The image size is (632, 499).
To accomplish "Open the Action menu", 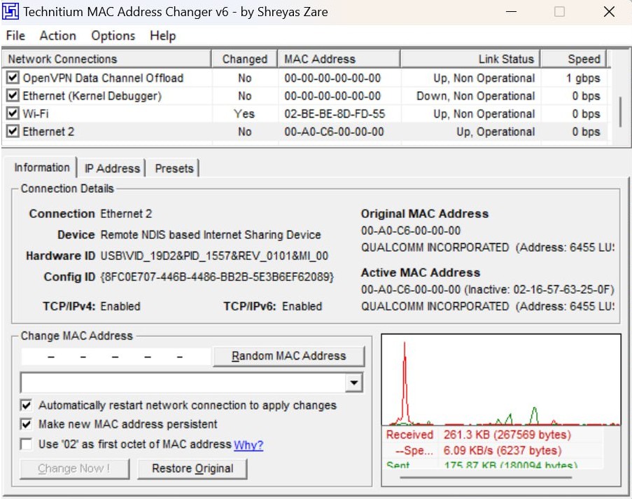I will click(x=57, y=36).
